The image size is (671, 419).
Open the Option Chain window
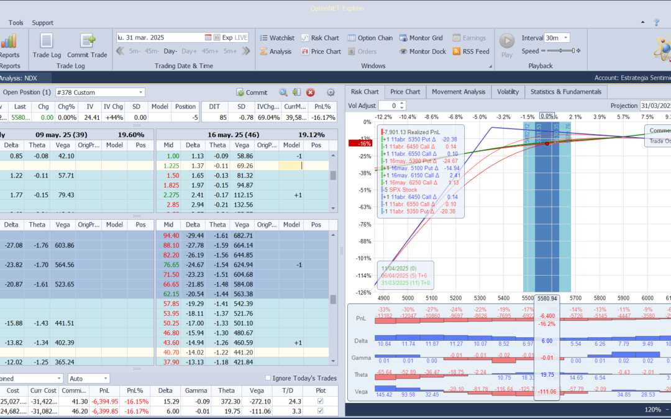pos(370,38)
